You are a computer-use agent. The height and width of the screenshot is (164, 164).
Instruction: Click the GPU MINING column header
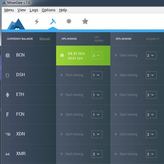pos(124,39)
